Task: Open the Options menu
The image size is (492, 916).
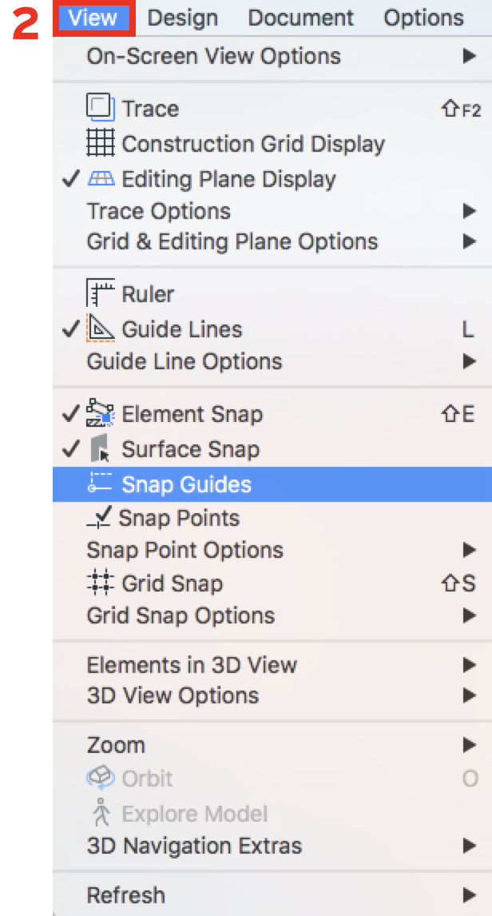Action: (424, 18)
